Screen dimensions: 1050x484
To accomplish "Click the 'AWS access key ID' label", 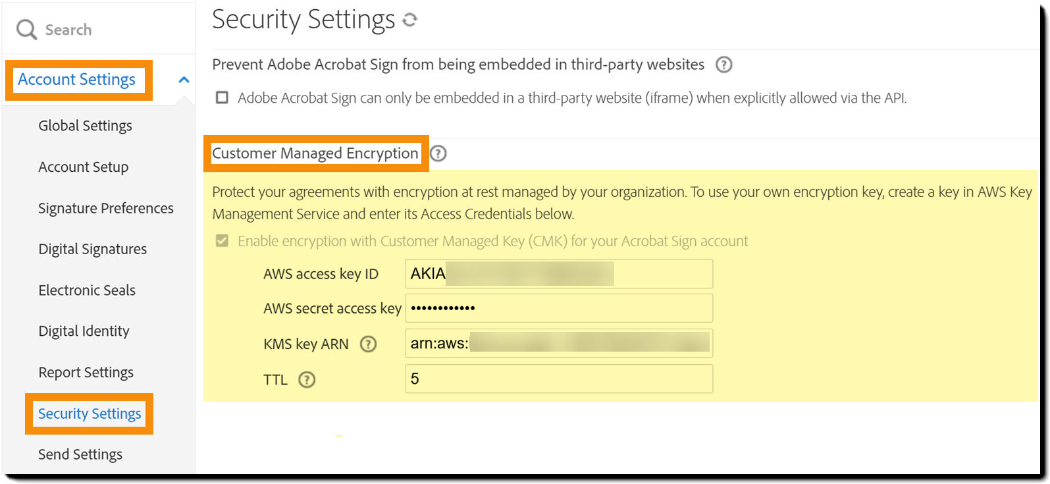I will (321, 274).
